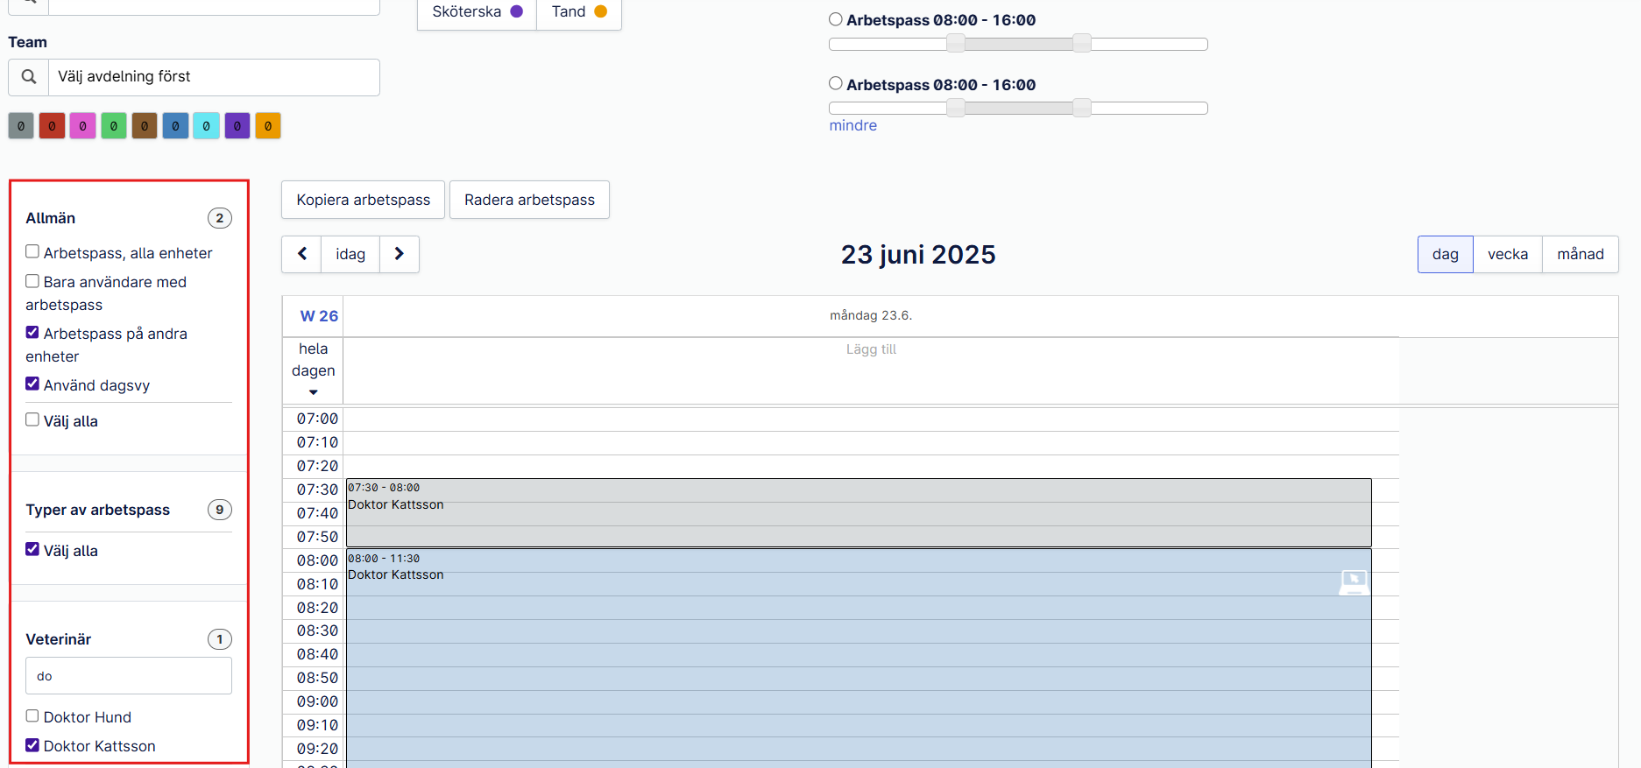
Task: Go to next day arrow
Action: coord(400,254)
